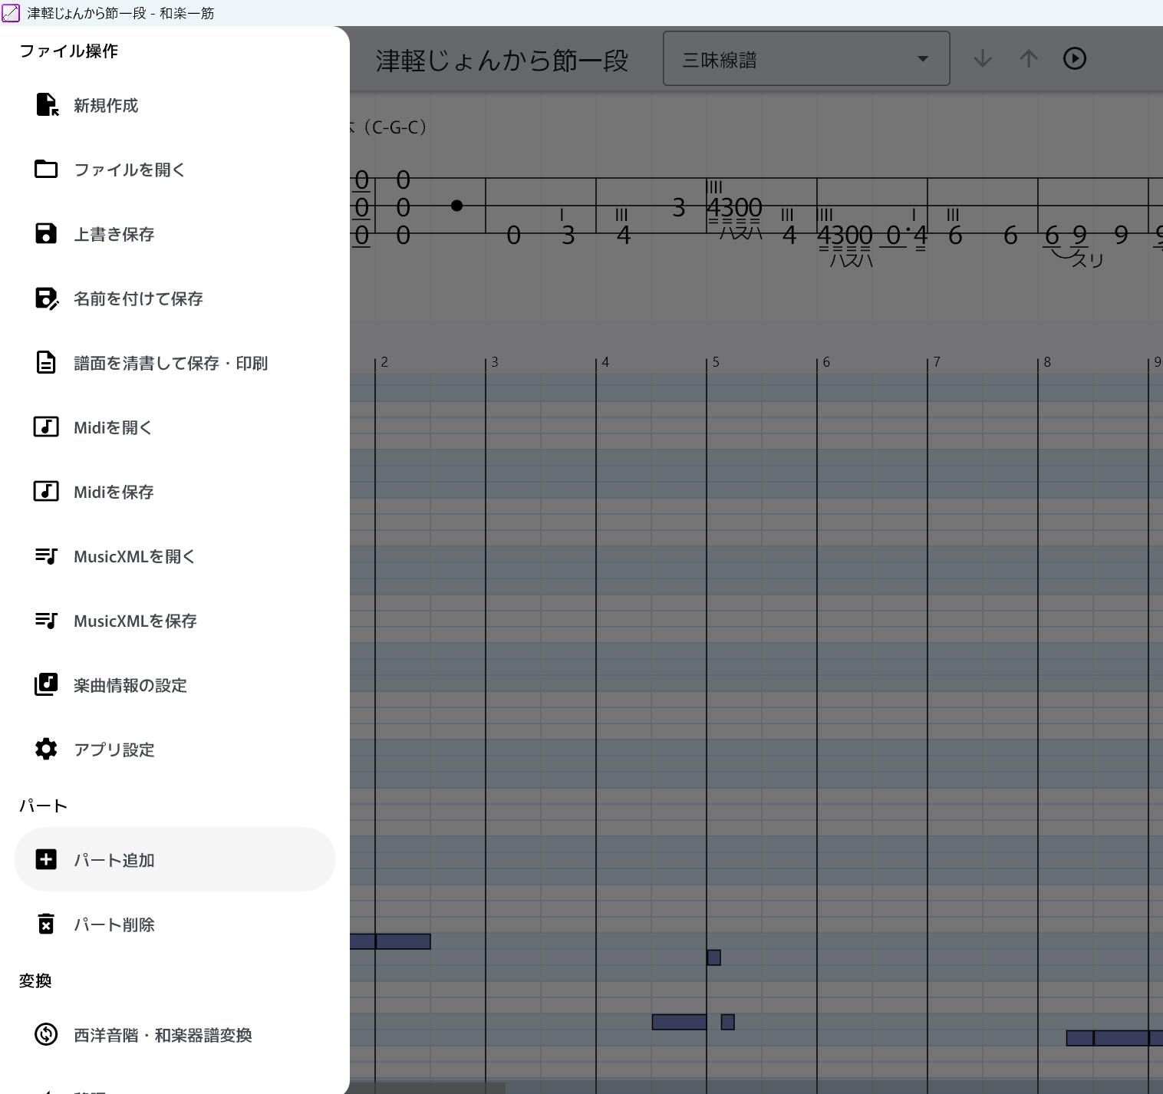The image size is (1163, 1094).
Task: Click the Midiを保存 label
Action: click(x=114, y=492)
